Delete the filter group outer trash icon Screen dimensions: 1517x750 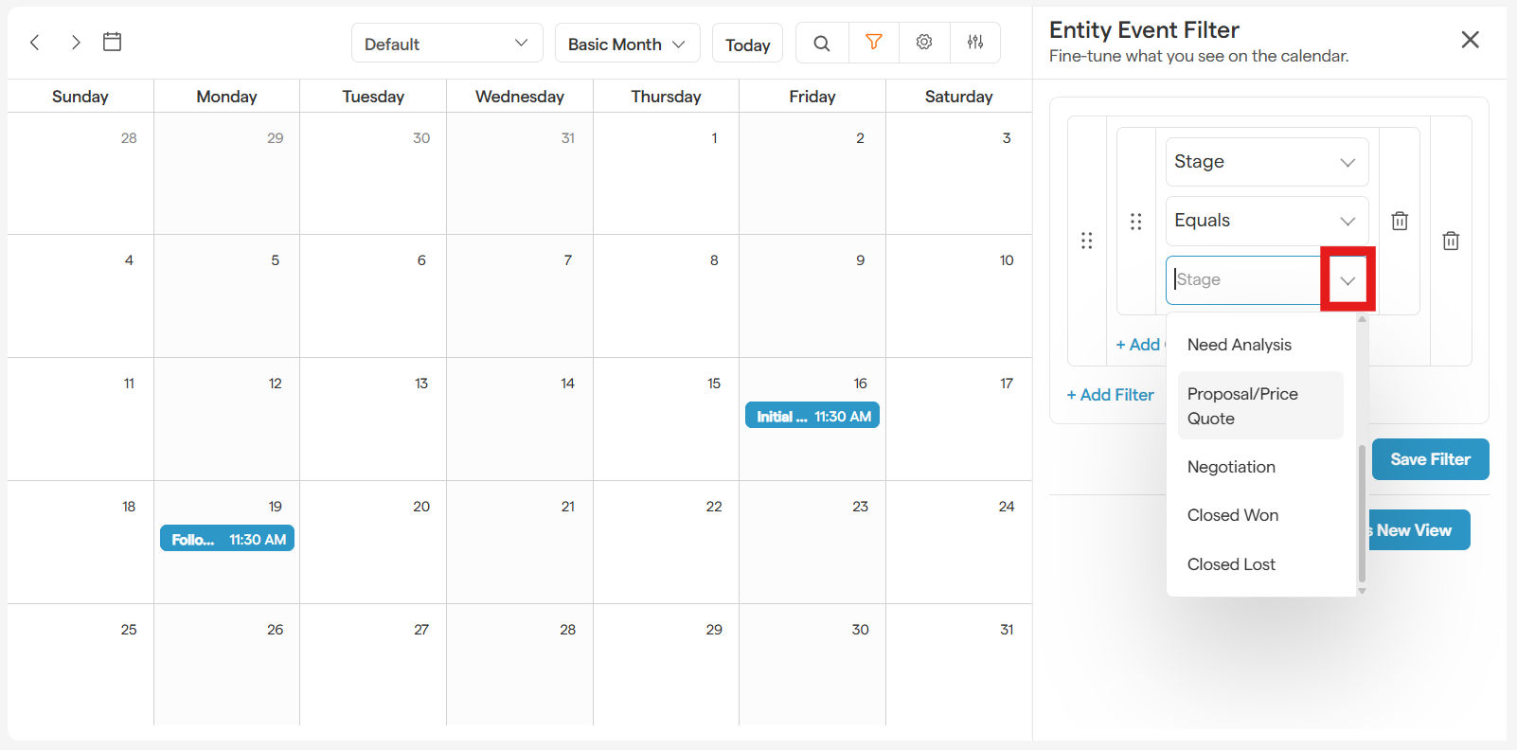1451,241
